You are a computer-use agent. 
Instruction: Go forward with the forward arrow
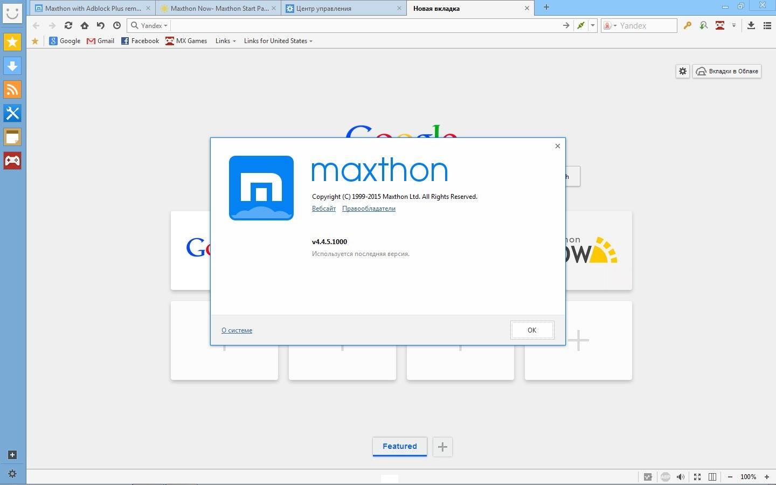click(52, 25)
